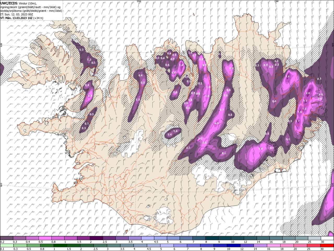This screenshot has width=334, height=251.
Task: Click the deep blue bottom-row swatch labeled 10
Action: click(x=233, y=246)
